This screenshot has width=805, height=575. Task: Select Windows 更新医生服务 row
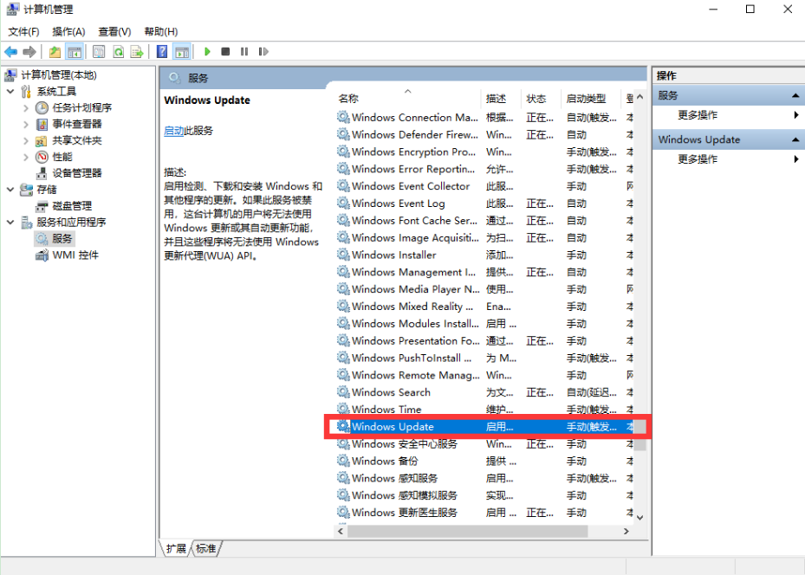click(x=484, y=513)
